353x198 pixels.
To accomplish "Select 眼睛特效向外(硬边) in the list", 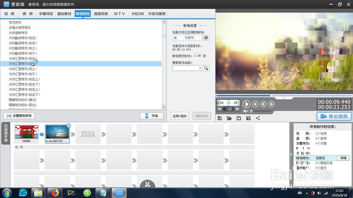I will tap(23, 100).
